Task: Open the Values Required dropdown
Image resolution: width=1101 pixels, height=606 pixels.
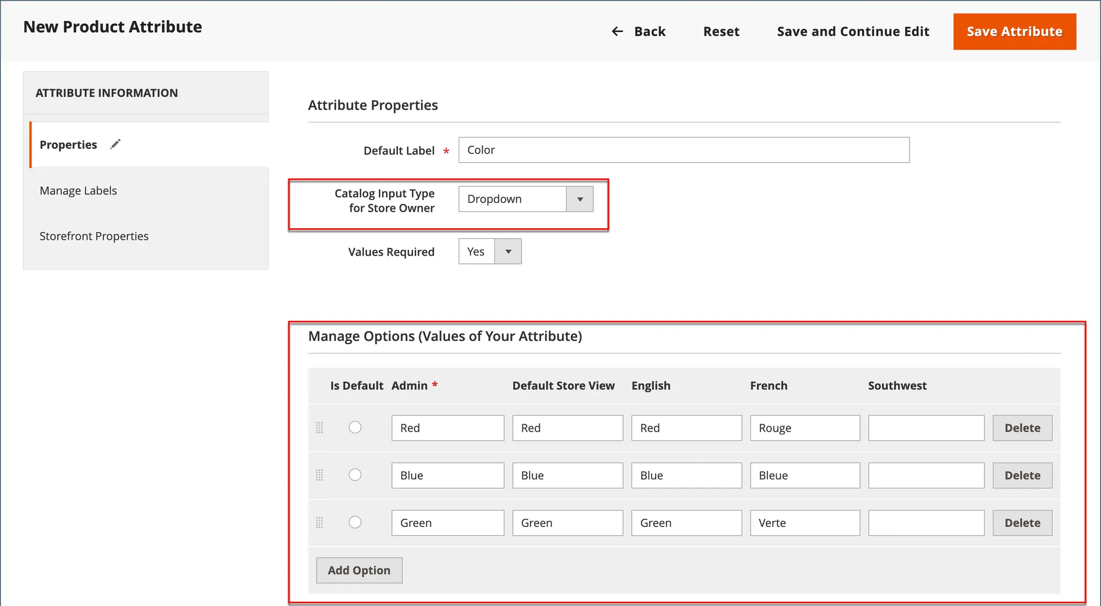Action: [489, 251]
